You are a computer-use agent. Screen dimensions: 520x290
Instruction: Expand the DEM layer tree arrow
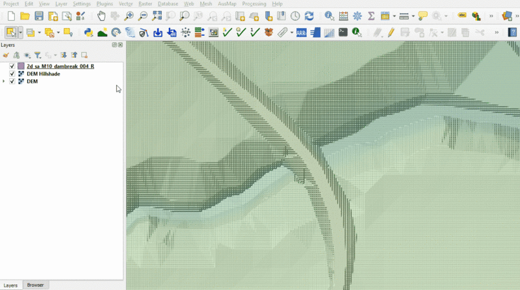[5, 81]
